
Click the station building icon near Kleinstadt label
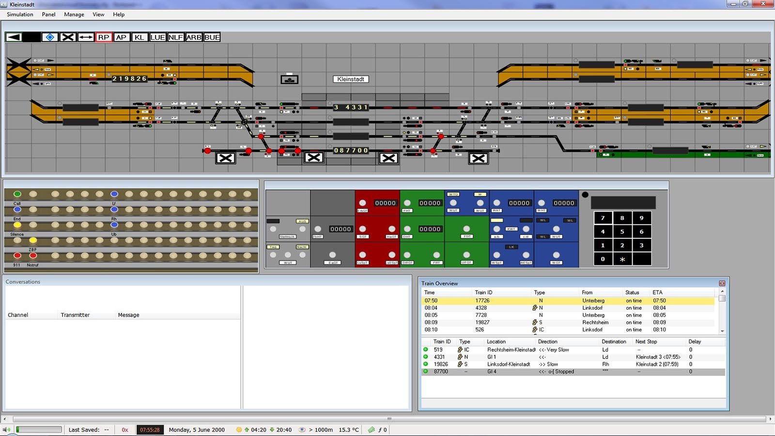289,79
